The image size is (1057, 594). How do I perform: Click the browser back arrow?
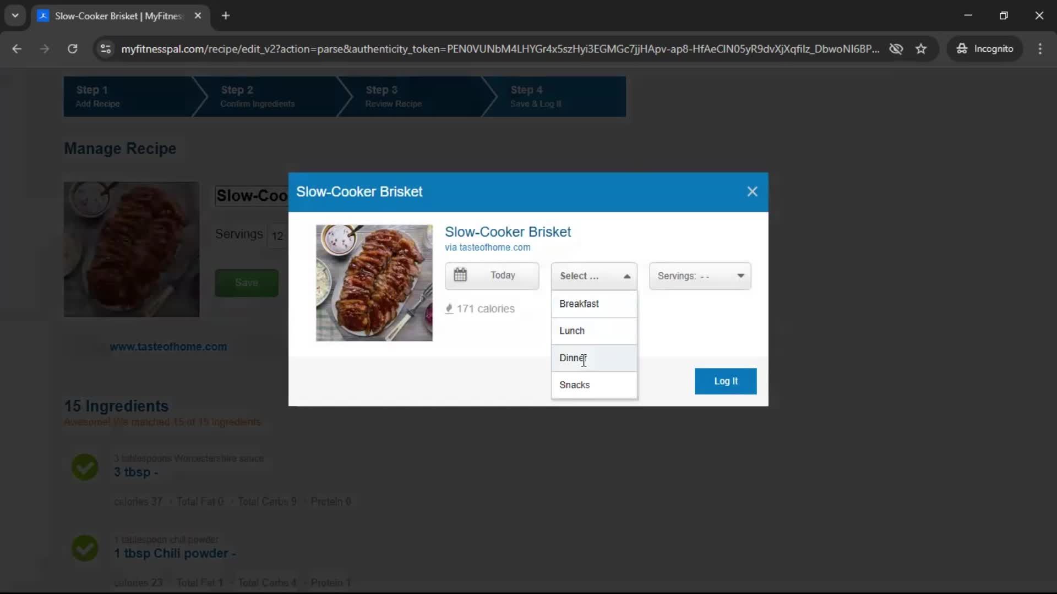(17, 48)
